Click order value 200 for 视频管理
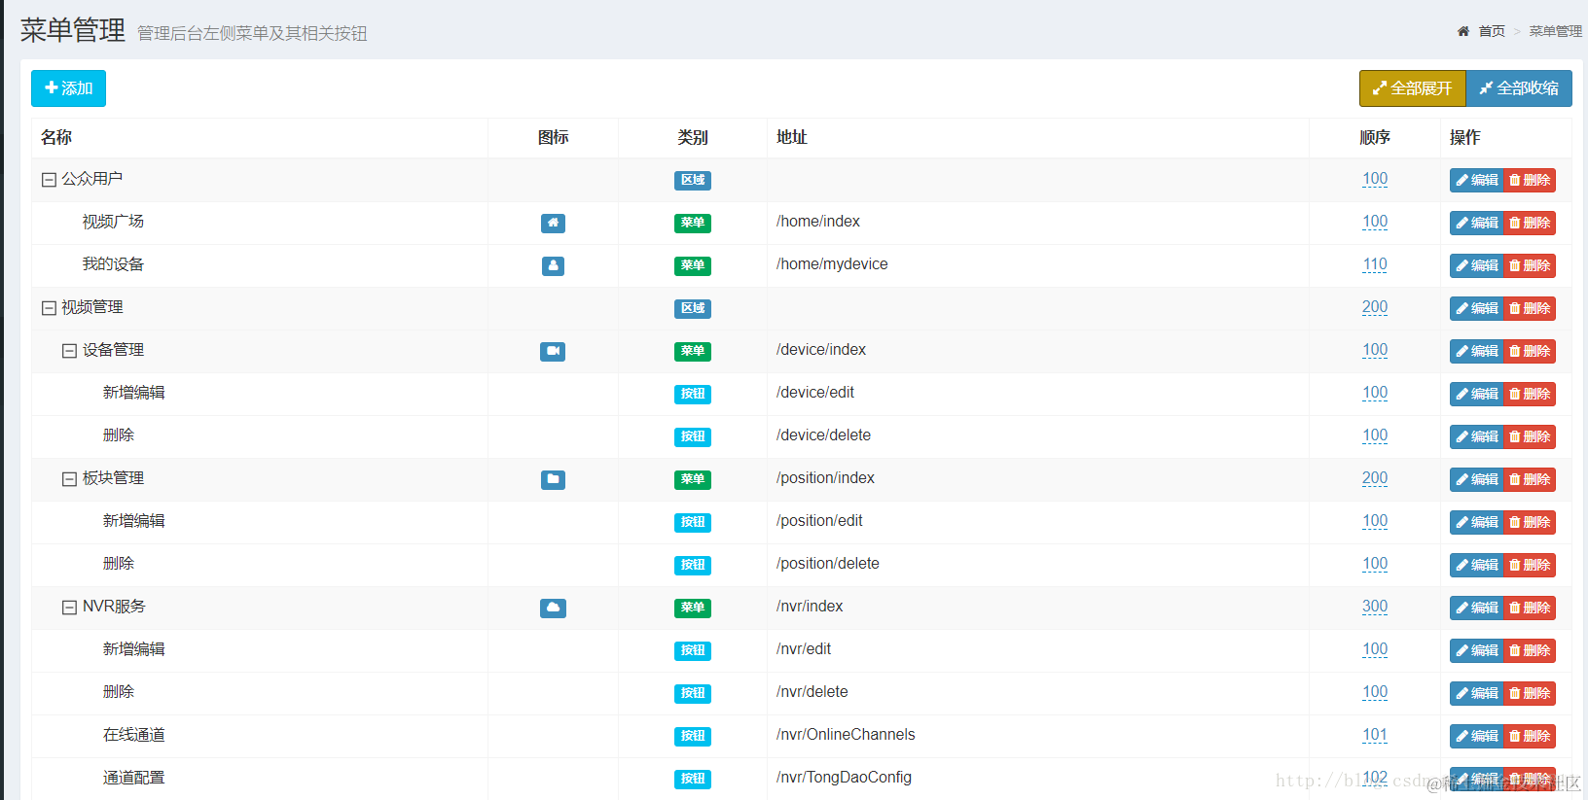1588x800 pixels. (1375, 307)
